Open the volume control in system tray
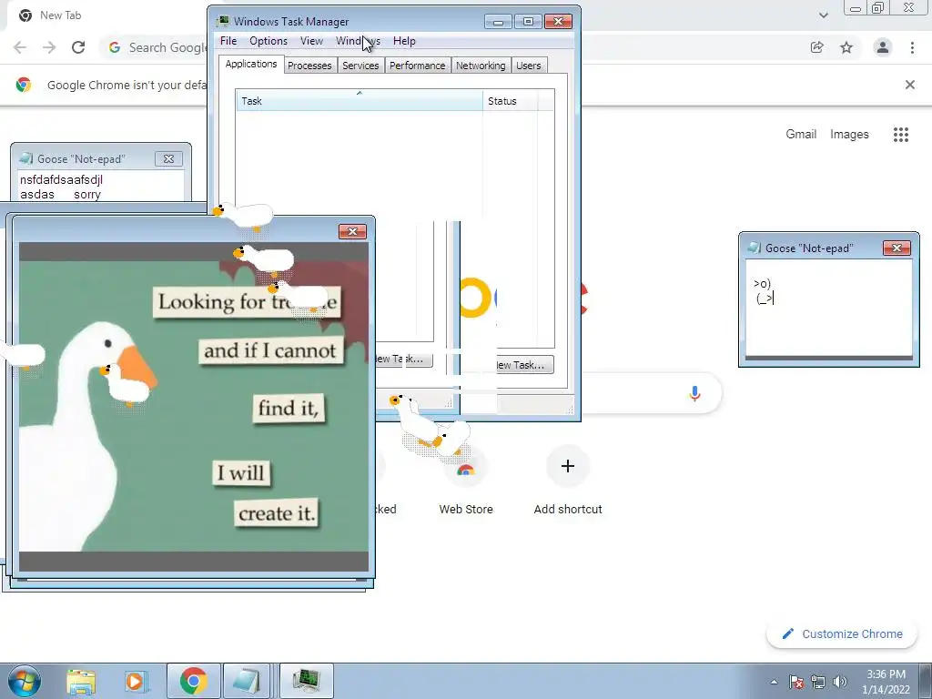 (840, 682)
